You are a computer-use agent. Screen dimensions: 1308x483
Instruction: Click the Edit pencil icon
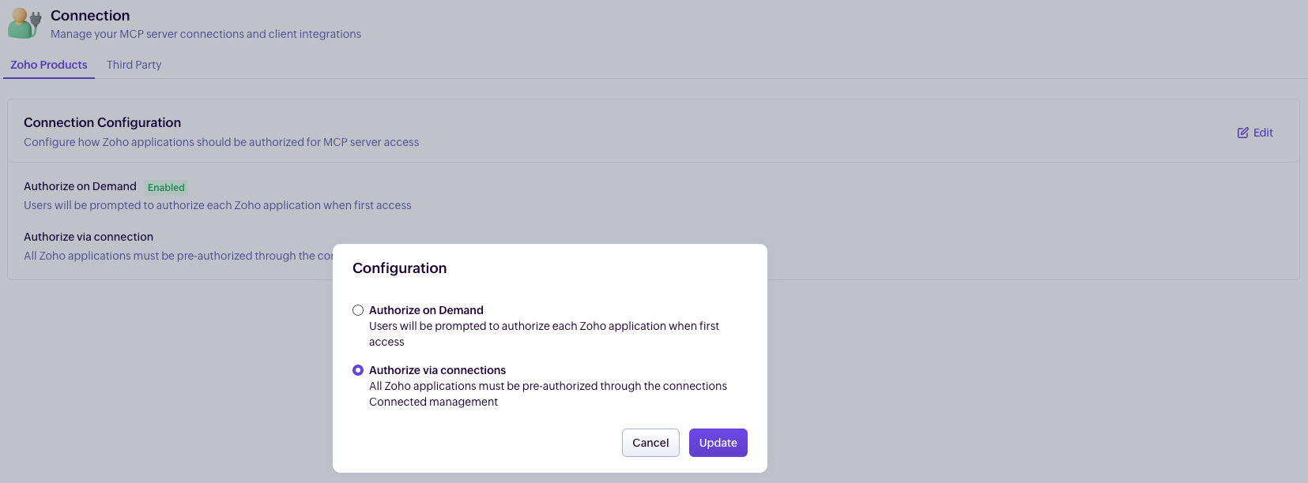1243,133
